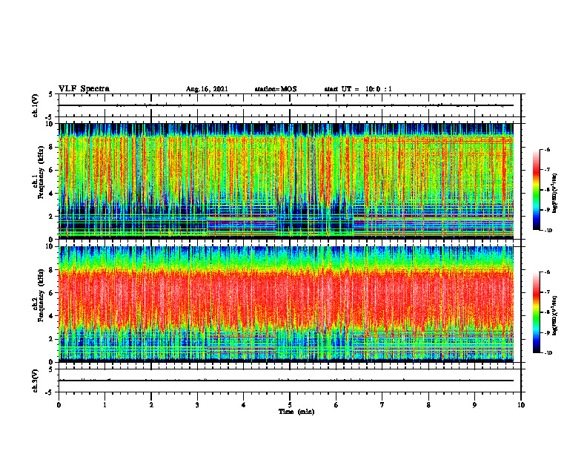
Task: Select the log(PSD) label beside ch.1 colorbar
Action: pyautogui.click(x=555, y=194)
